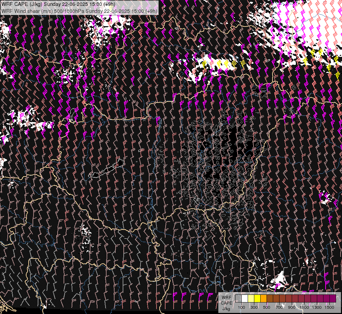Click the 900 legend label
Screen dimensions: 342x314
[x=292, y=307]
